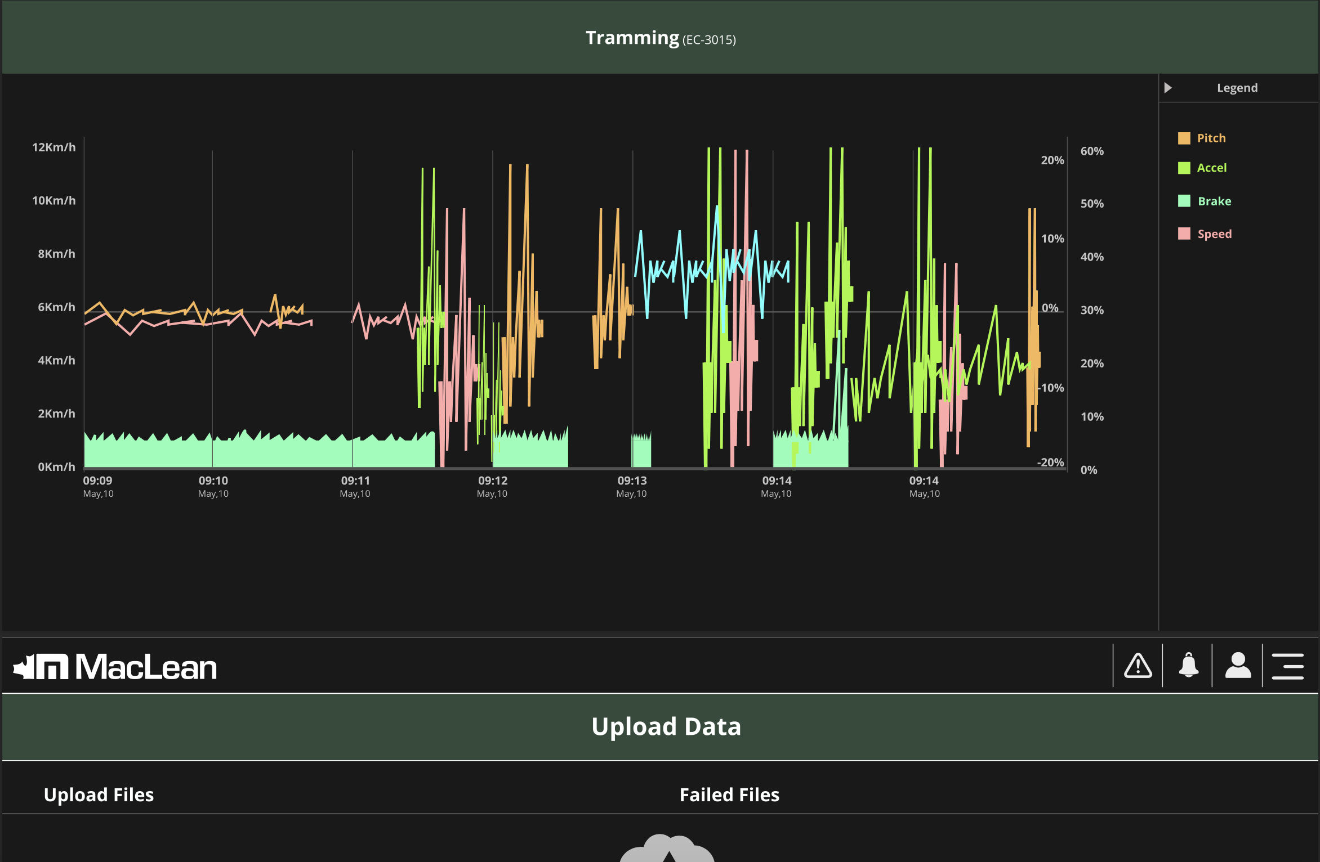Click the cloud upload icon
The image size is (1320, 862).
point(667,850)
